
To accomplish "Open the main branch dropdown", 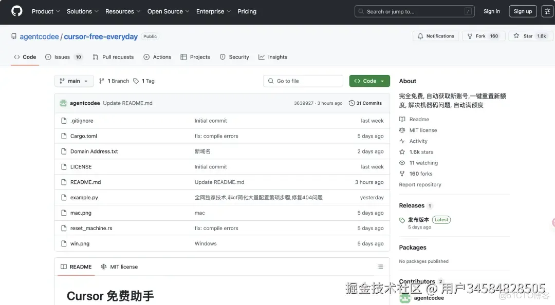I will point(73,81).
